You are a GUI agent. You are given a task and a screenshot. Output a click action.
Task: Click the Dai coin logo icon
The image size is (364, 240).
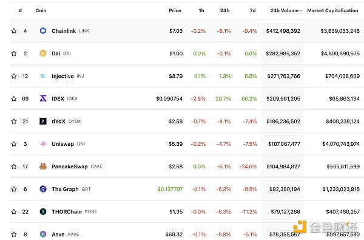click(43, 53)
